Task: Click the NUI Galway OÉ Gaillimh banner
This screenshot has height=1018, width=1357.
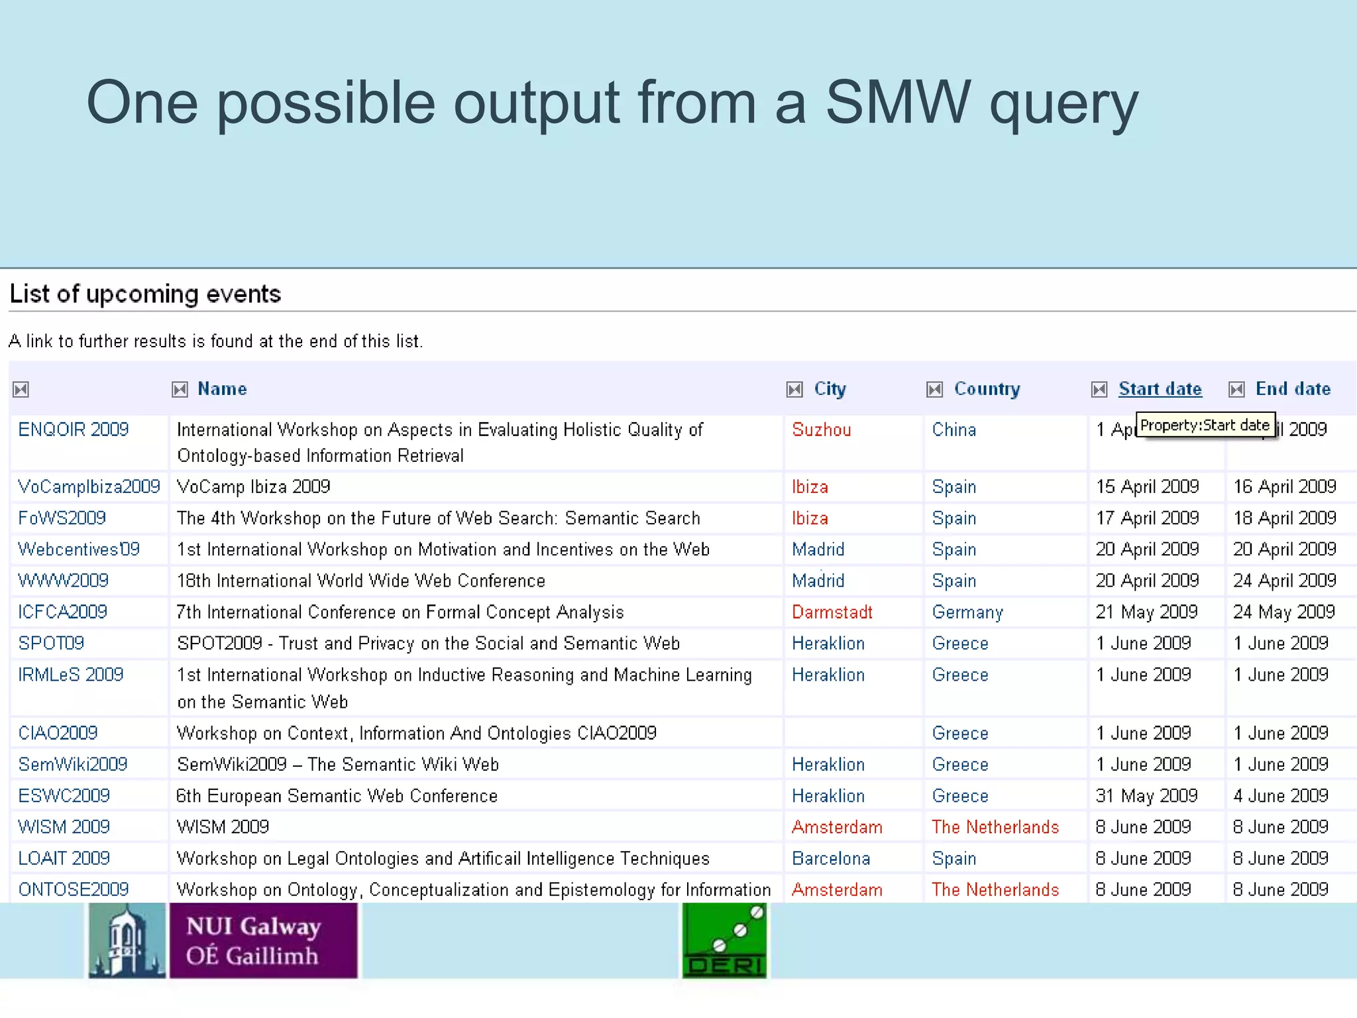Action: pyautogui.click(x=264, y=940)
